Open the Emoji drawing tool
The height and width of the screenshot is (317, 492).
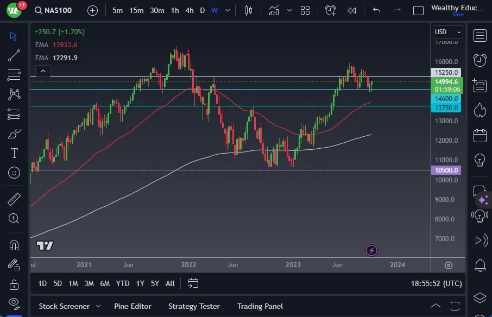click(14, 173)
